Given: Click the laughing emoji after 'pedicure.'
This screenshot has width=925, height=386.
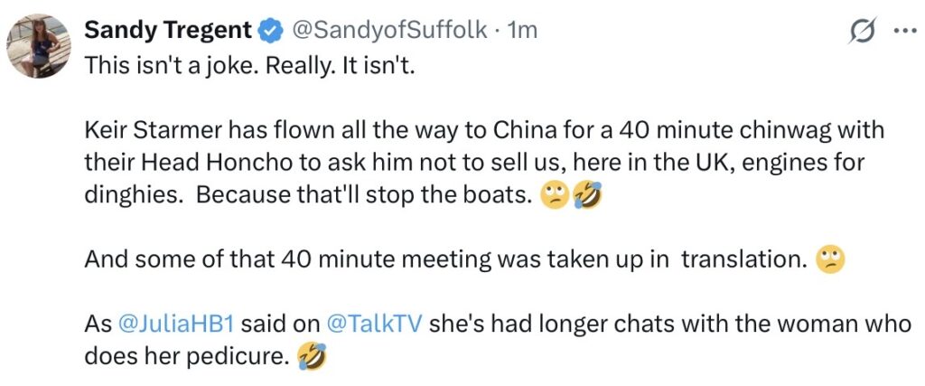Looking at the screenshot, I should tap(311, 357).
